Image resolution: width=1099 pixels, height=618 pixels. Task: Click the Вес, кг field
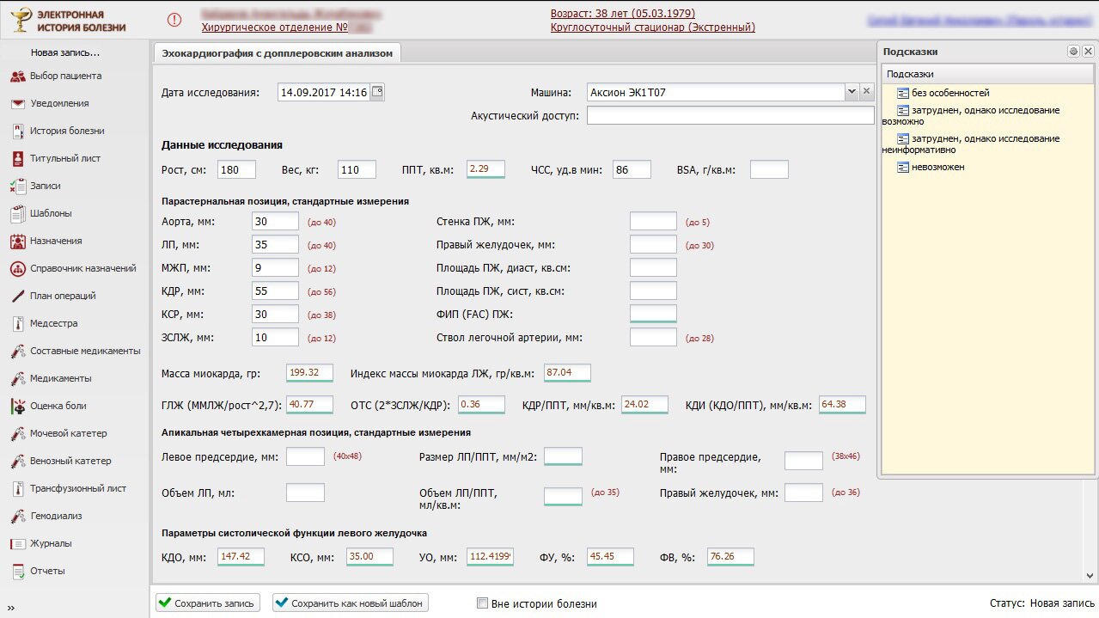pyautogui.click(x=357, y=170)
